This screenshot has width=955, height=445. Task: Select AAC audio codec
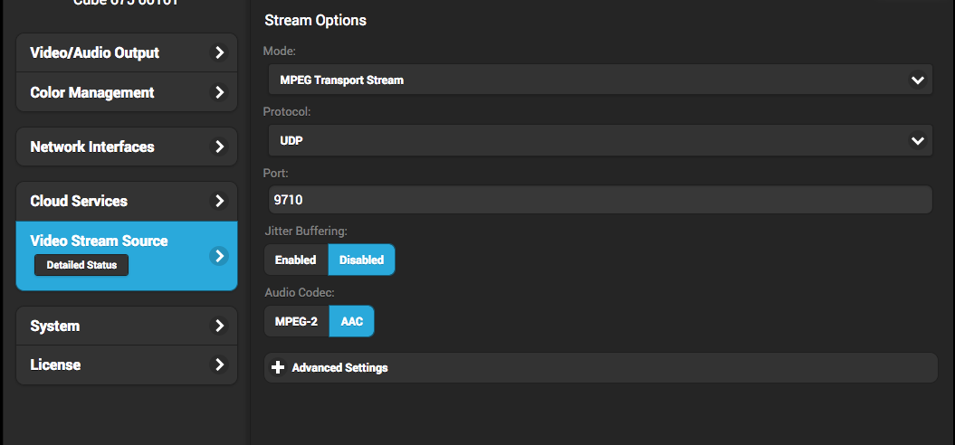point(351,321)
